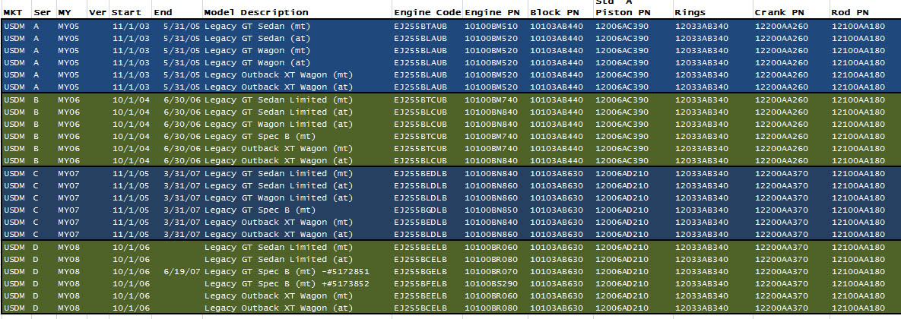Select engine code cell EJ255BGELB
The image size is (901, 319).
(420, 271)
